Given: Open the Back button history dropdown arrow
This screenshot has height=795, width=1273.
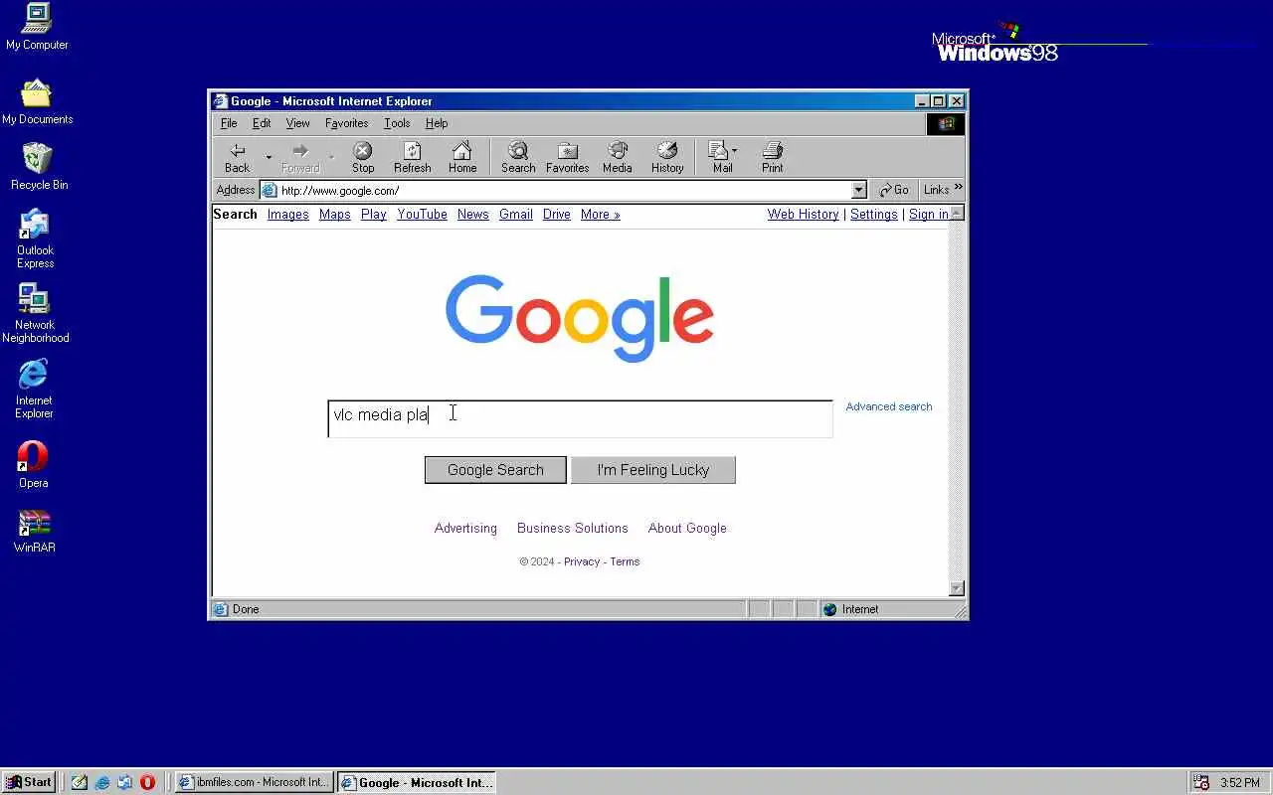Looking at the screenshot, I should 269,157.
